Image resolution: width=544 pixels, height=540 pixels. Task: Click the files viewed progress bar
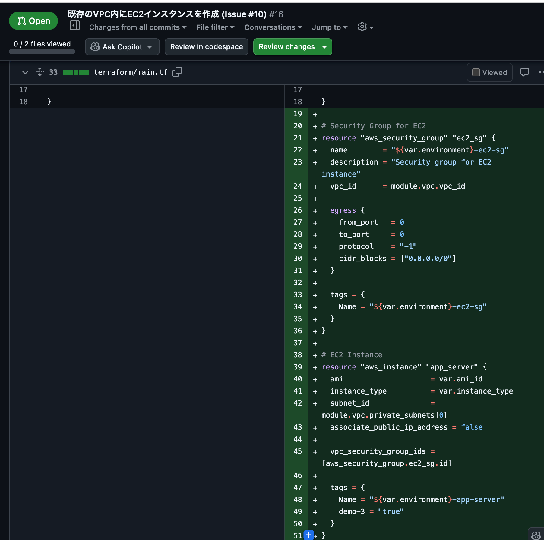coord(42,52)
